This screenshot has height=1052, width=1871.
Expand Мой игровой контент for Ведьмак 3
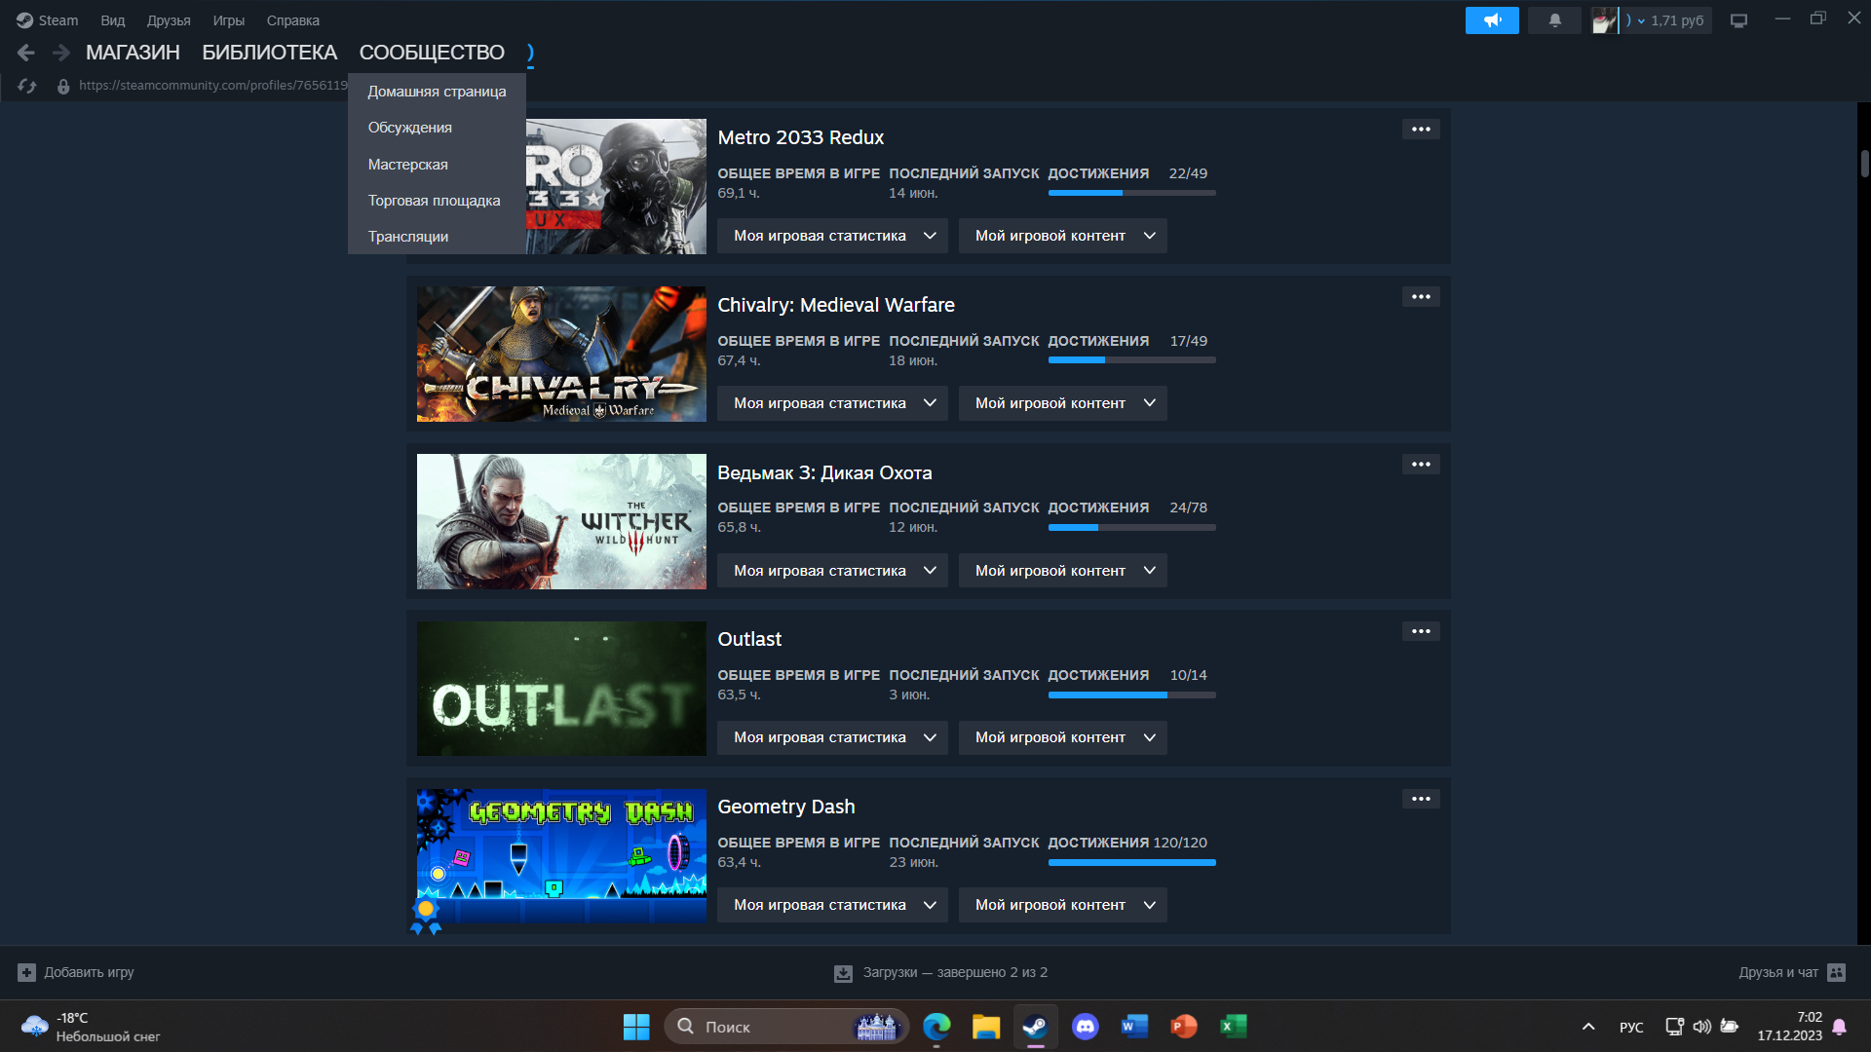1063,571
